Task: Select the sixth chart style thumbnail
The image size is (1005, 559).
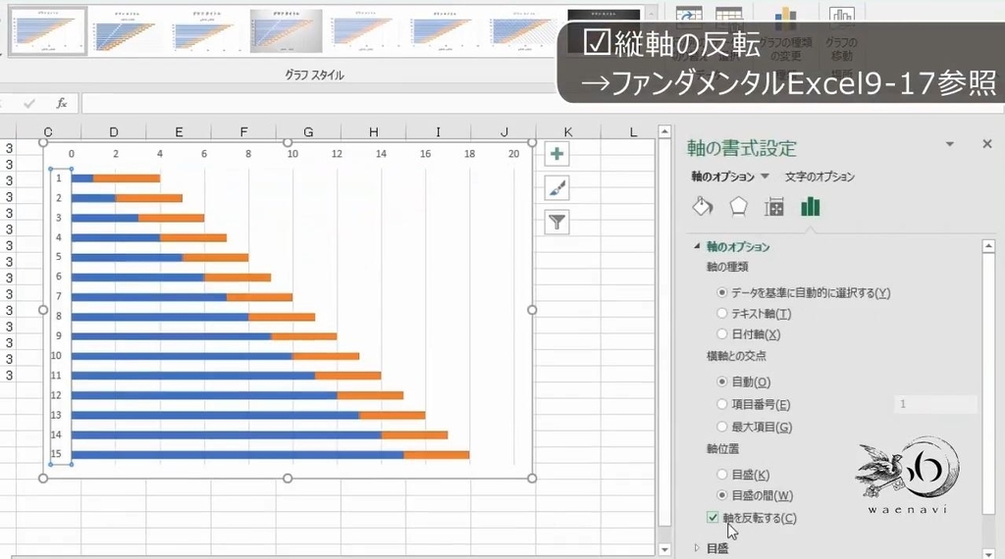Action: 445,30
